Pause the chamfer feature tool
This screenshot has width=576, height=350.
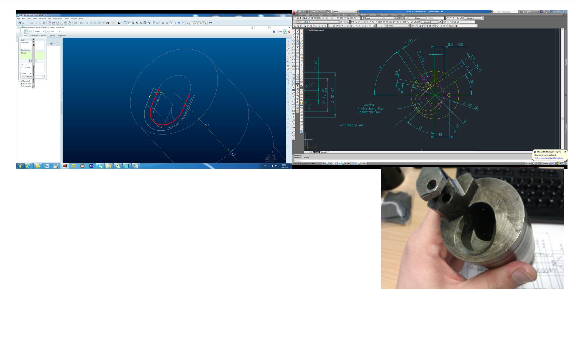(x=274, y=32)
